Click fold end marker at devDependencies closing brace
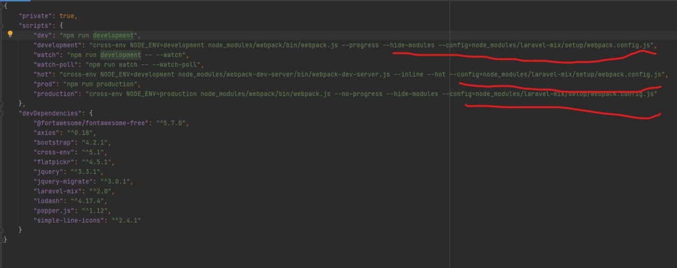Viewport: 677px width, 268px height. click(x=2, y=230)
